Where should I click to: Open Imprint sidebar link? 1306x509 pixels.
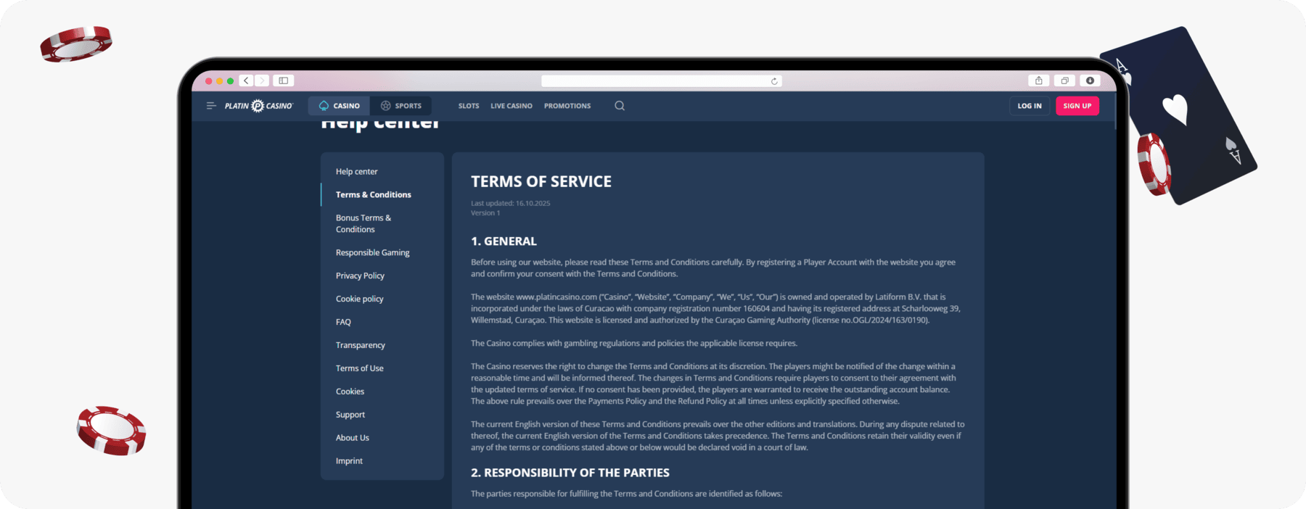[350, 461]
